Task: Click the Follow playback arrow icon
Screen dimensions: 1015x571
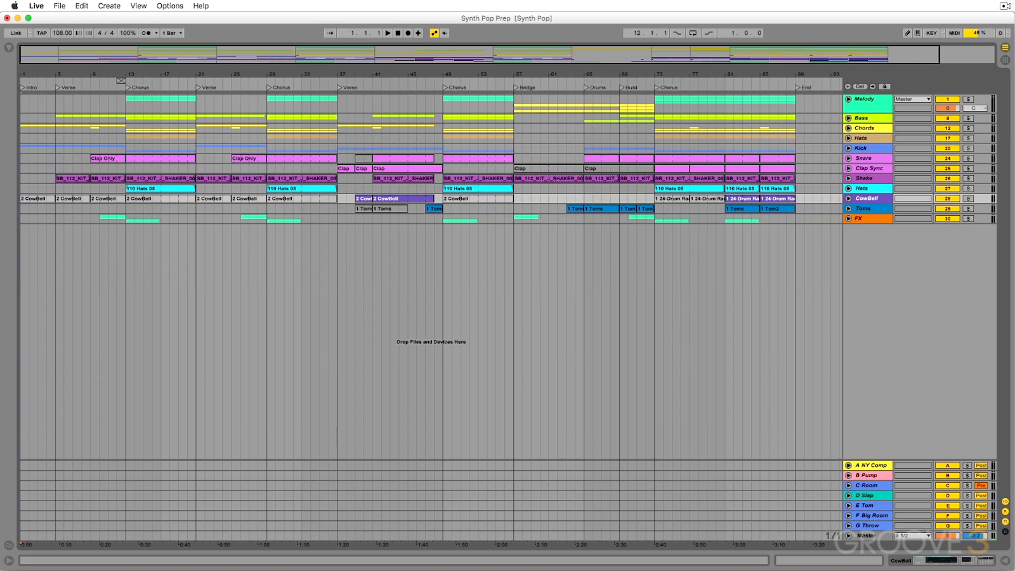Action: [330, 33]
